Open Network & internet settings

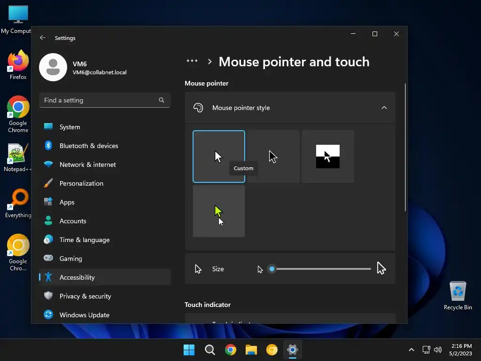click(105, 165)
